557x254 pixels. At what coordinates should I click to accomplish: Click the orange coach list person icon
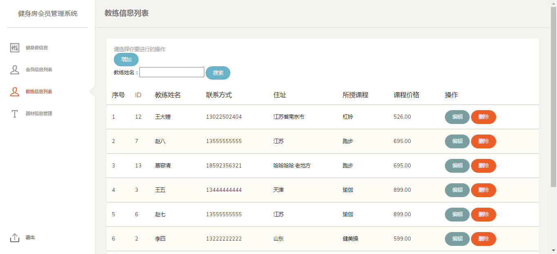(x=15, y=91)
